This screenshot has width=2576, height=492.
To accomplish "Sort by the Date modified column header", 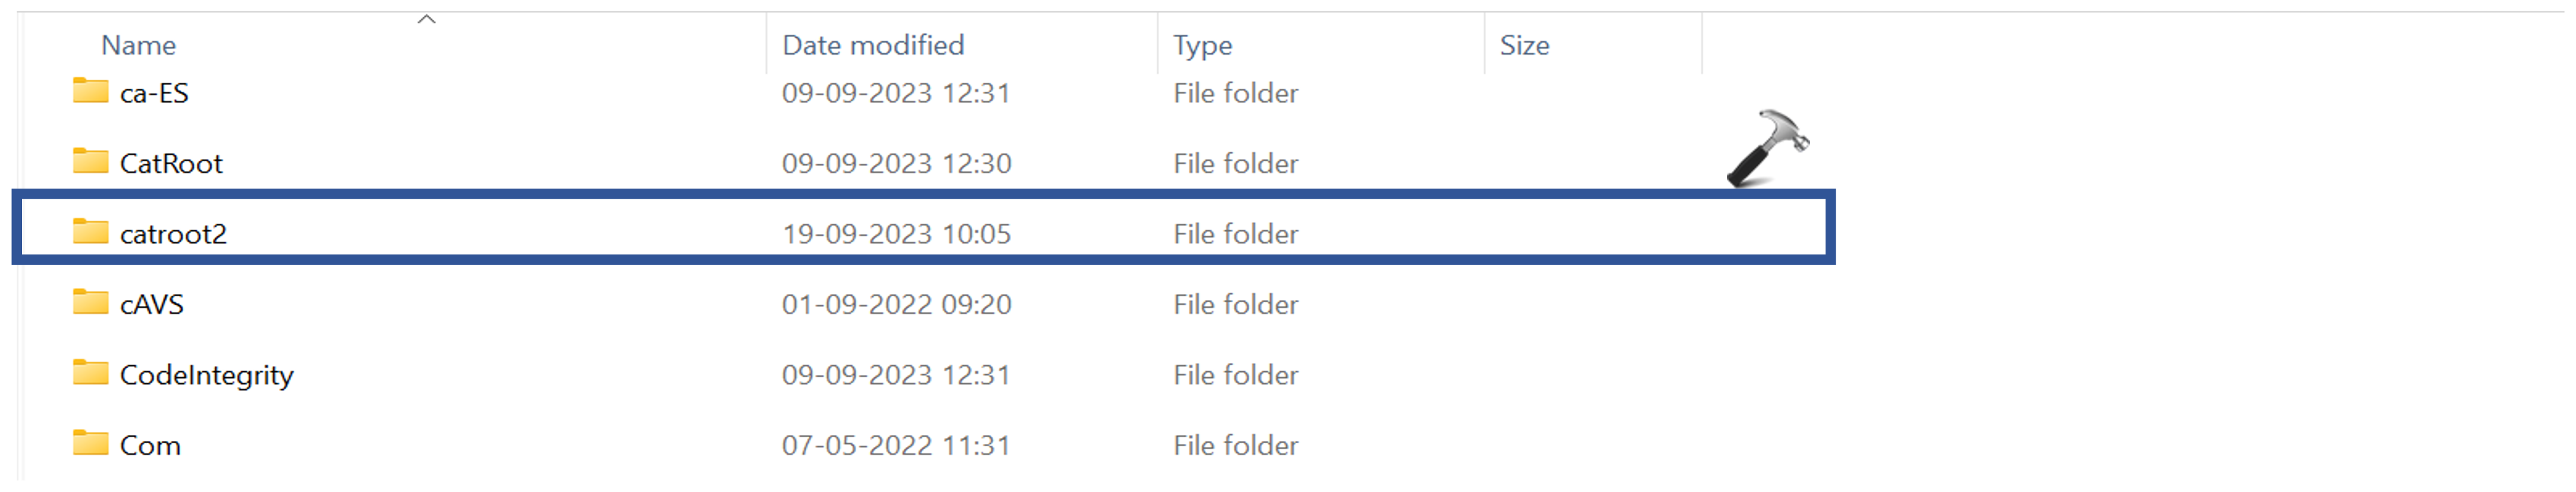I will tap(872, 45).
